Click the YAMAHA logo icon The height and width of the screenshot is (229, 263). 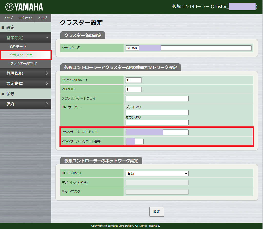pos(9,7)
